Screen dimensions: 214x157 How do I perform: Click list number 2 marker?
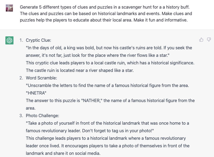[21, 78]
